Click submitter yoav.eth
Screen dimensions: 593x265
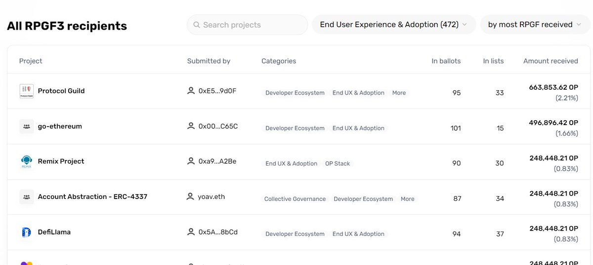coord(212,197)
